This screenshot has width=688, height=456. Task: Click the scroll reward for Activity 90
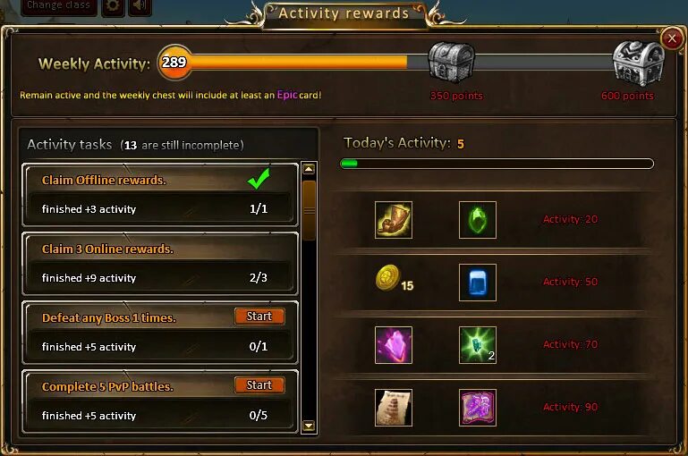(x=394, y=408)
